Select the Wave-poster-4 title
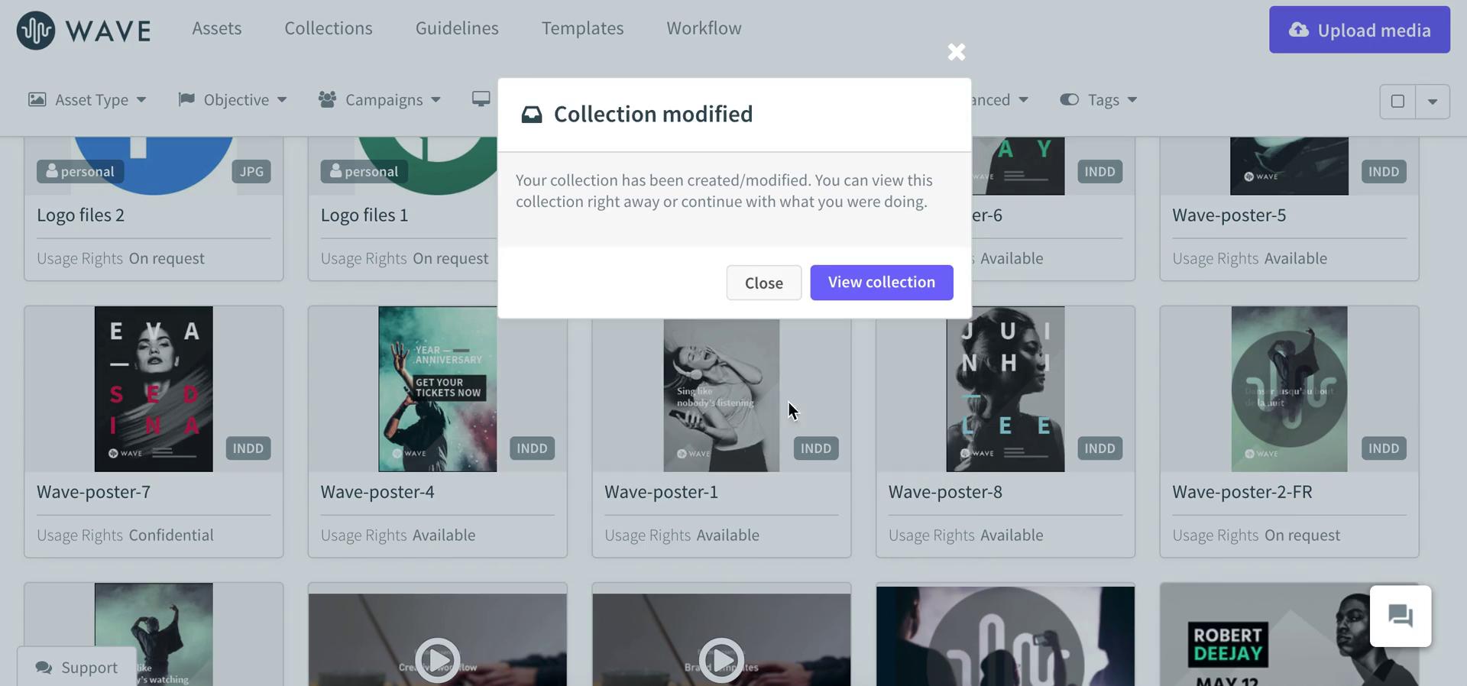This screenshot has height=686, width=1467. 377,492
